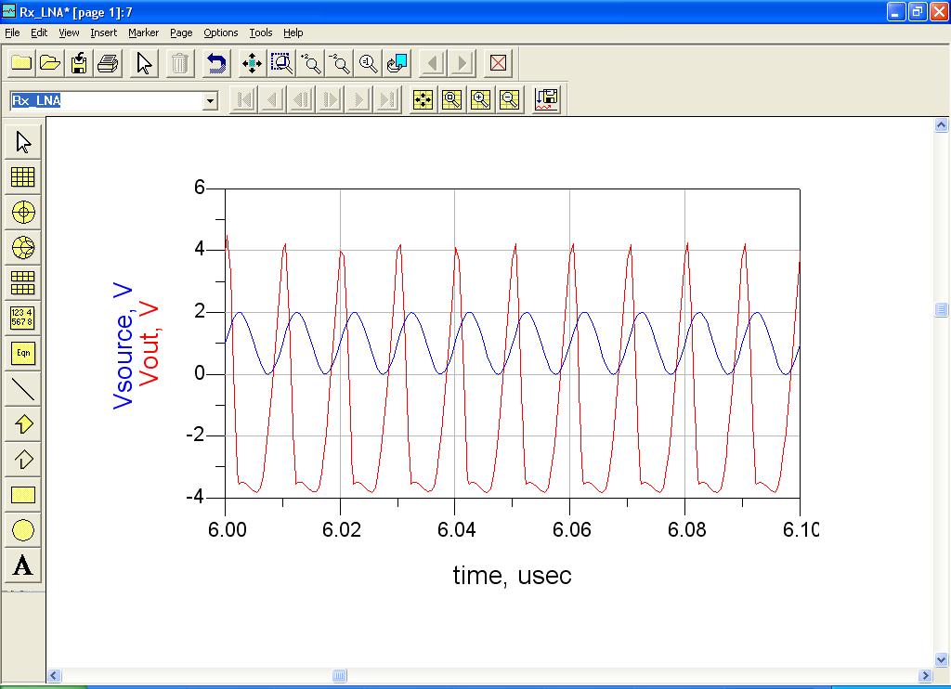Open the Rx_LNA dataset dropdown arrow
The width and height of the screenshot is (951, 689).
[210, 100]
